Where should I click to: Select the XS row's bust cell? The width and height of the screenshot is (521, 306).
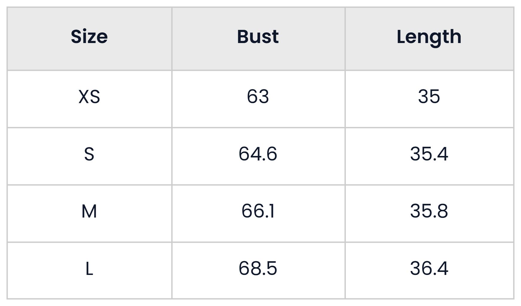[258, 99]
